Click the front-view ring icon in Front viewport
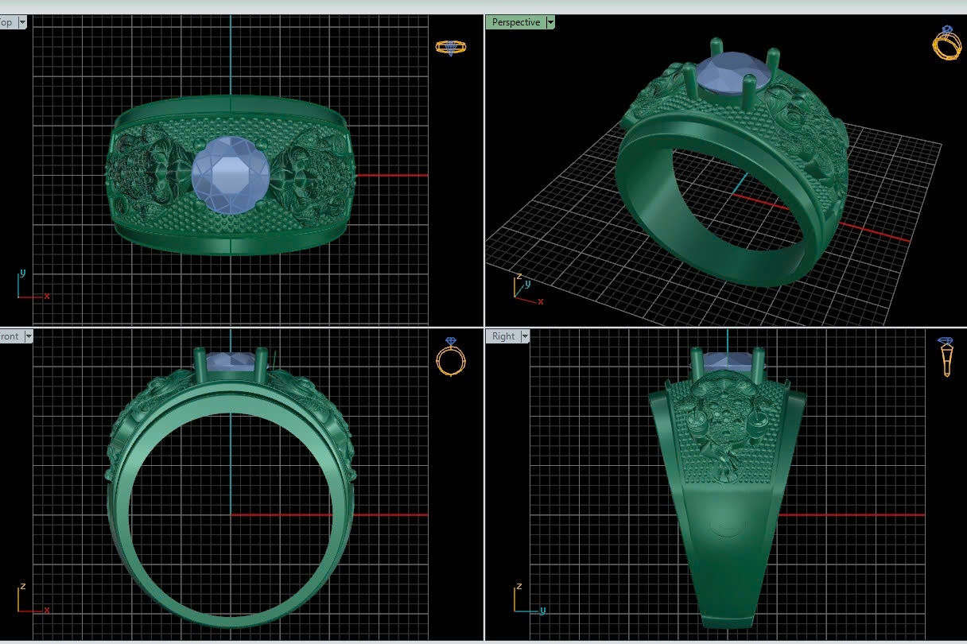 click(451, 358)
